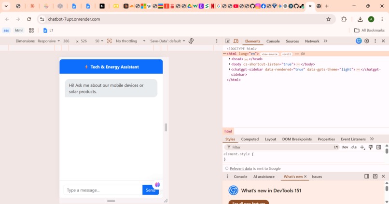Open the Issues drawer tab
The image size is (389, 204).
[317, 177]
